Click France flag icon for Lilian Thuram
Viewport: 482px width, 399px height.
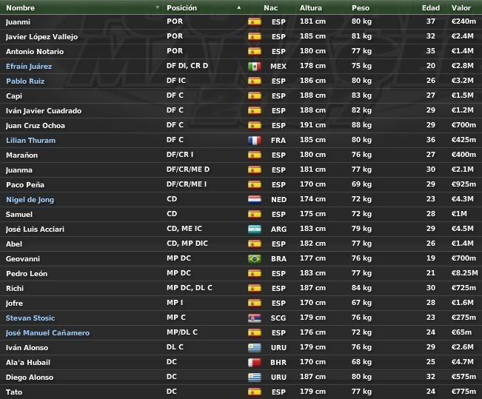(x=255, y=140)
